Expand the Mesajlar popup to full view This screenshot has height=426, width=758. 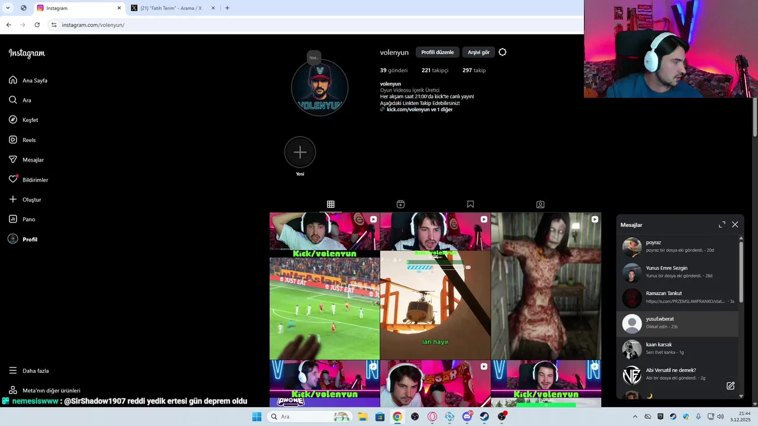click(x=722, y=225)
